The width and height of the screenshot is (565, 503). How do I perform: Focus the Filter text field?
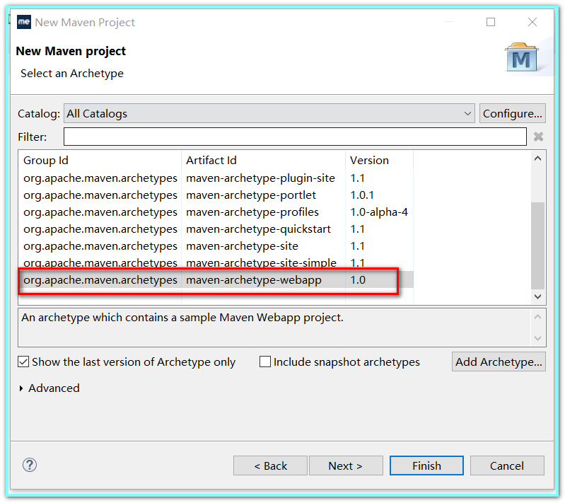point(295,137)
